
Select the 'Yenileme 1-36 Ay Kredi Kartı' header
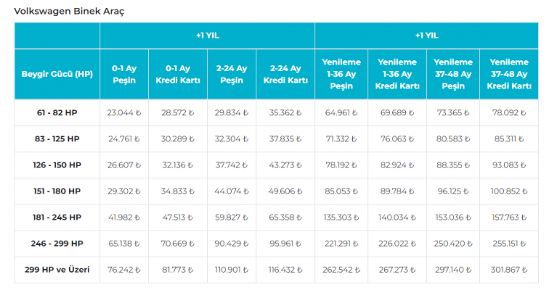397,74
